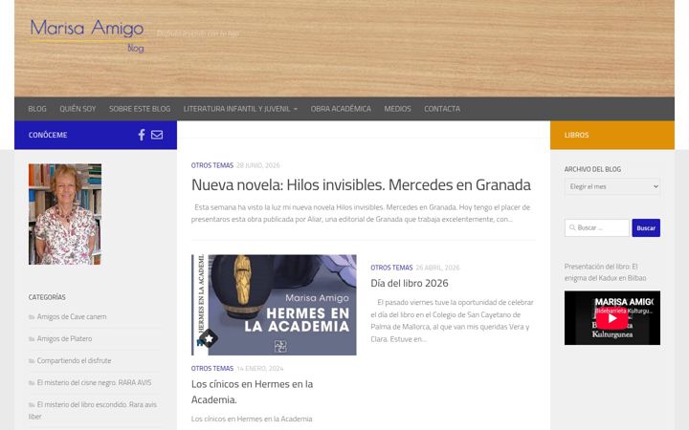This screenshot has width=689, height=430.
Task: Click the email envelope icon
Action: (x=157, y=135)
